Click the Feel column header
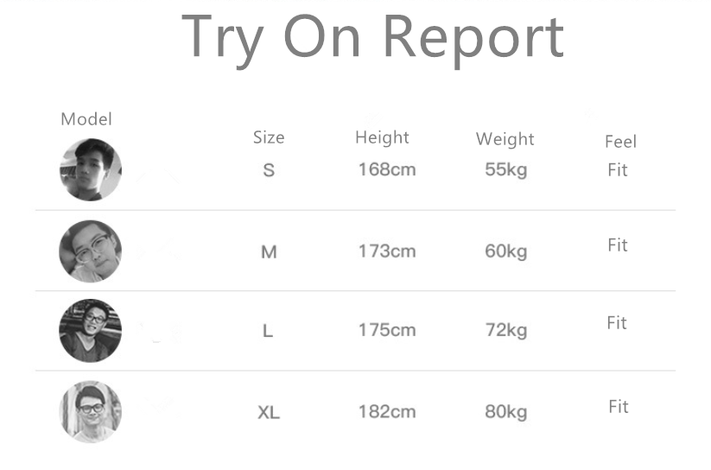Screen dimensions: 711x470 pyautogui.click(x=620, y=142)
